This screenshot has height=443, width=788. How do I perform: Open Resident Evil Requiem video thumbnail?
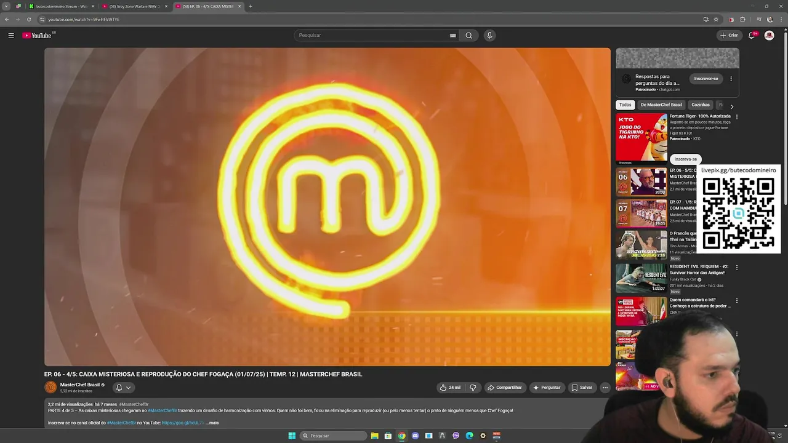click(641, 277)
